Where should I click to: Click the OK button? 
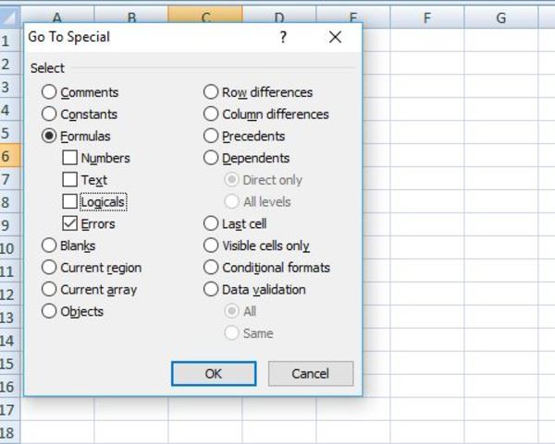coord(214,373)
